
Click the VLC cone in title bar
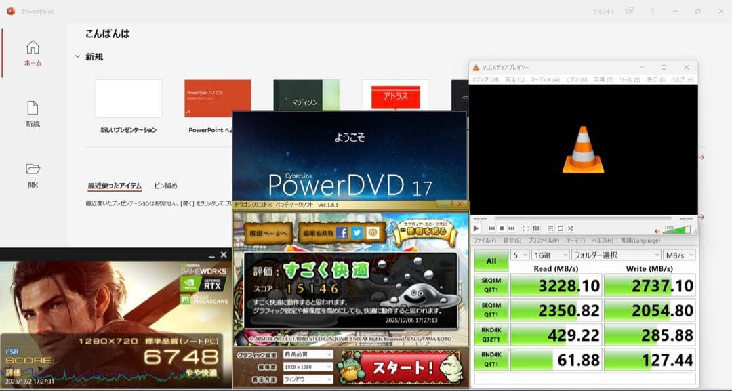coord(476,68)
